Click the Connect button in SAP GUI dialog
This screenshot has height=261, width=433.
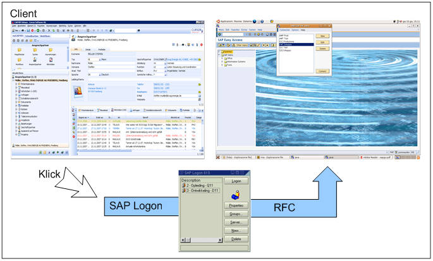pyautogui.click(x=322, y=71)
